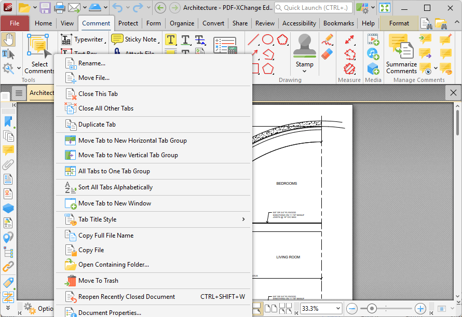
Task: Switch to the Protect ribbon tab
Action: click(x=128, y=23)
